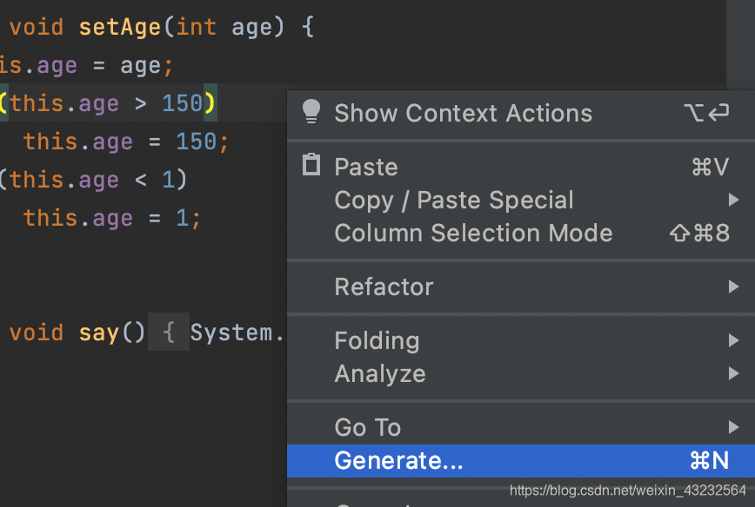Select the Folding menu entry
The height and width of the screenshot is (507, 755).
377,341
